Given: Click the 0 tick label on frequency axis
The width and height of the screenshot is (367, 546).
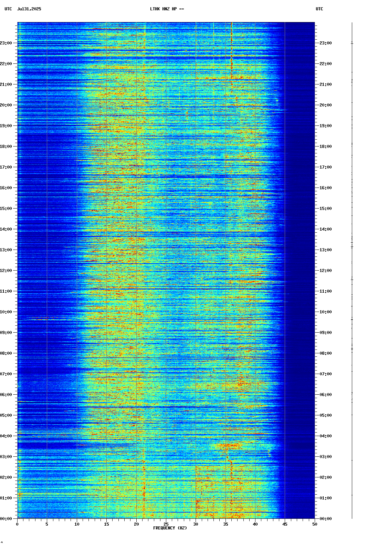Looking at the screenshot, I should [17, 524].
